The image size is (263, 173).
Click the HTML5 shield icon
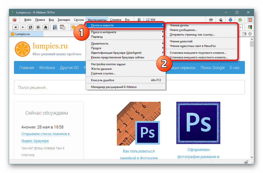(x=250, y=20)
